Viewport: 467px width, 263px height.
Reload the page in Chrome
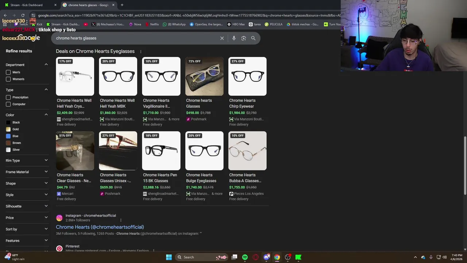pyautogui.click(x=23, y=15)
